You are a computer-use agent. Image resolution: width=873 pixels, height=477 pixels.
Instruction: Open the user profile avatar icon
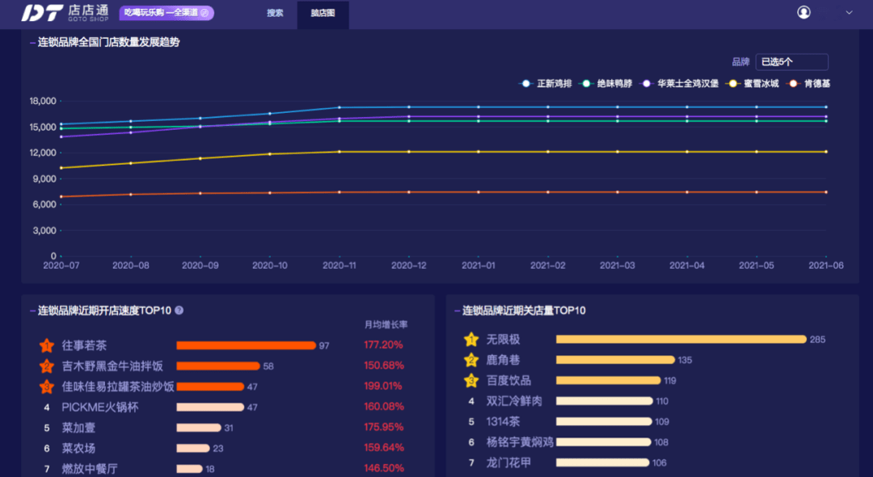pyautogui.click(x=803, y=12)
